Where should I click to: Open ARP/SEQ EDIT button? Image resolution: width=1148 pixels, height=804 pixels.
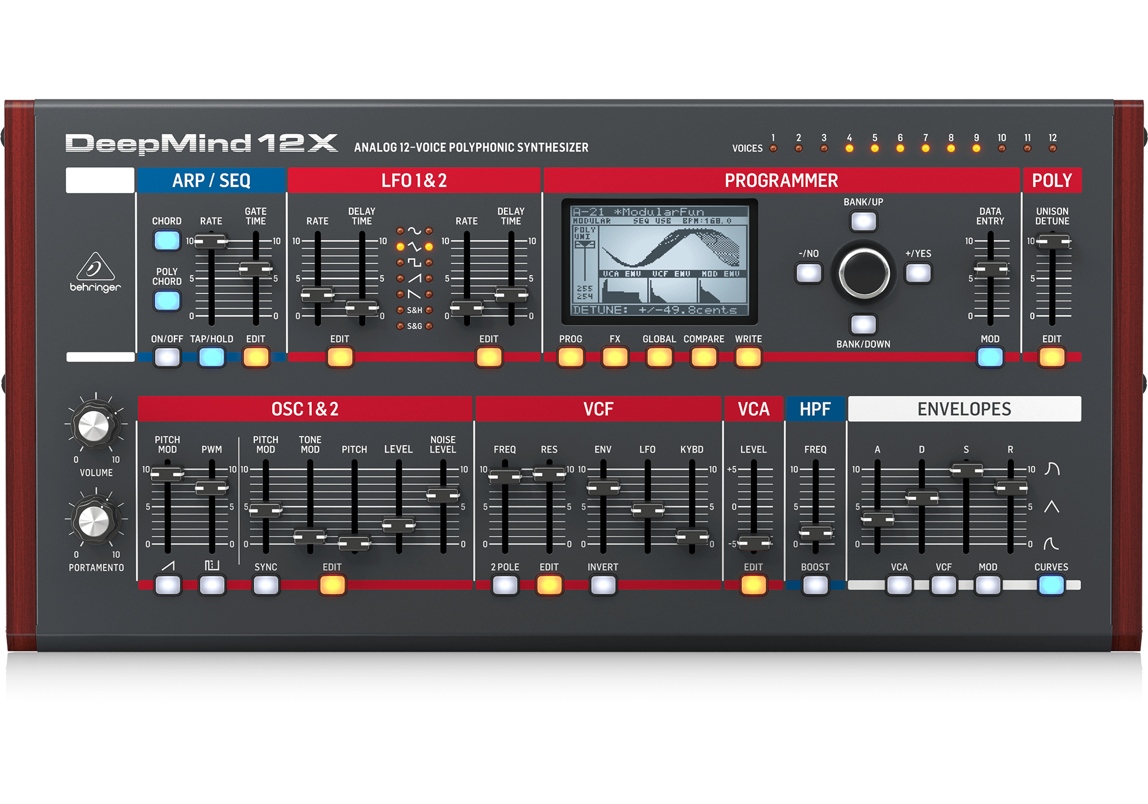pyautogui.click(x=256, y=357)
